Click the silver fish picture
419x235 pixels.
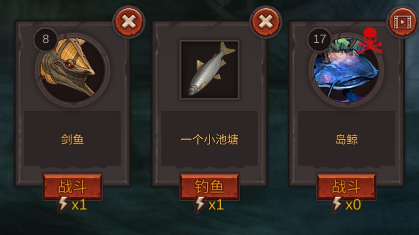click(x=209, y=70)
